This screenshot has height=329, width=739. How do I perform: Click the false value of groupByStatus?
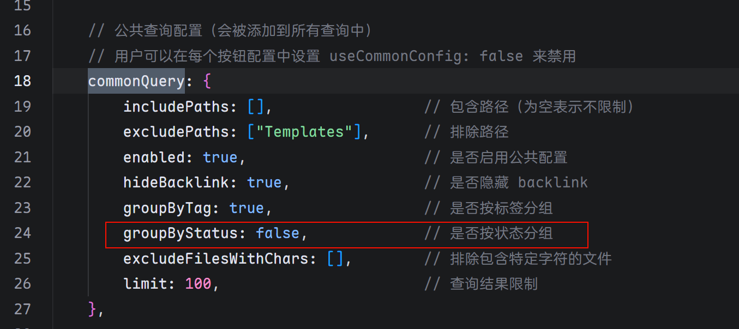tap(278, 233)
